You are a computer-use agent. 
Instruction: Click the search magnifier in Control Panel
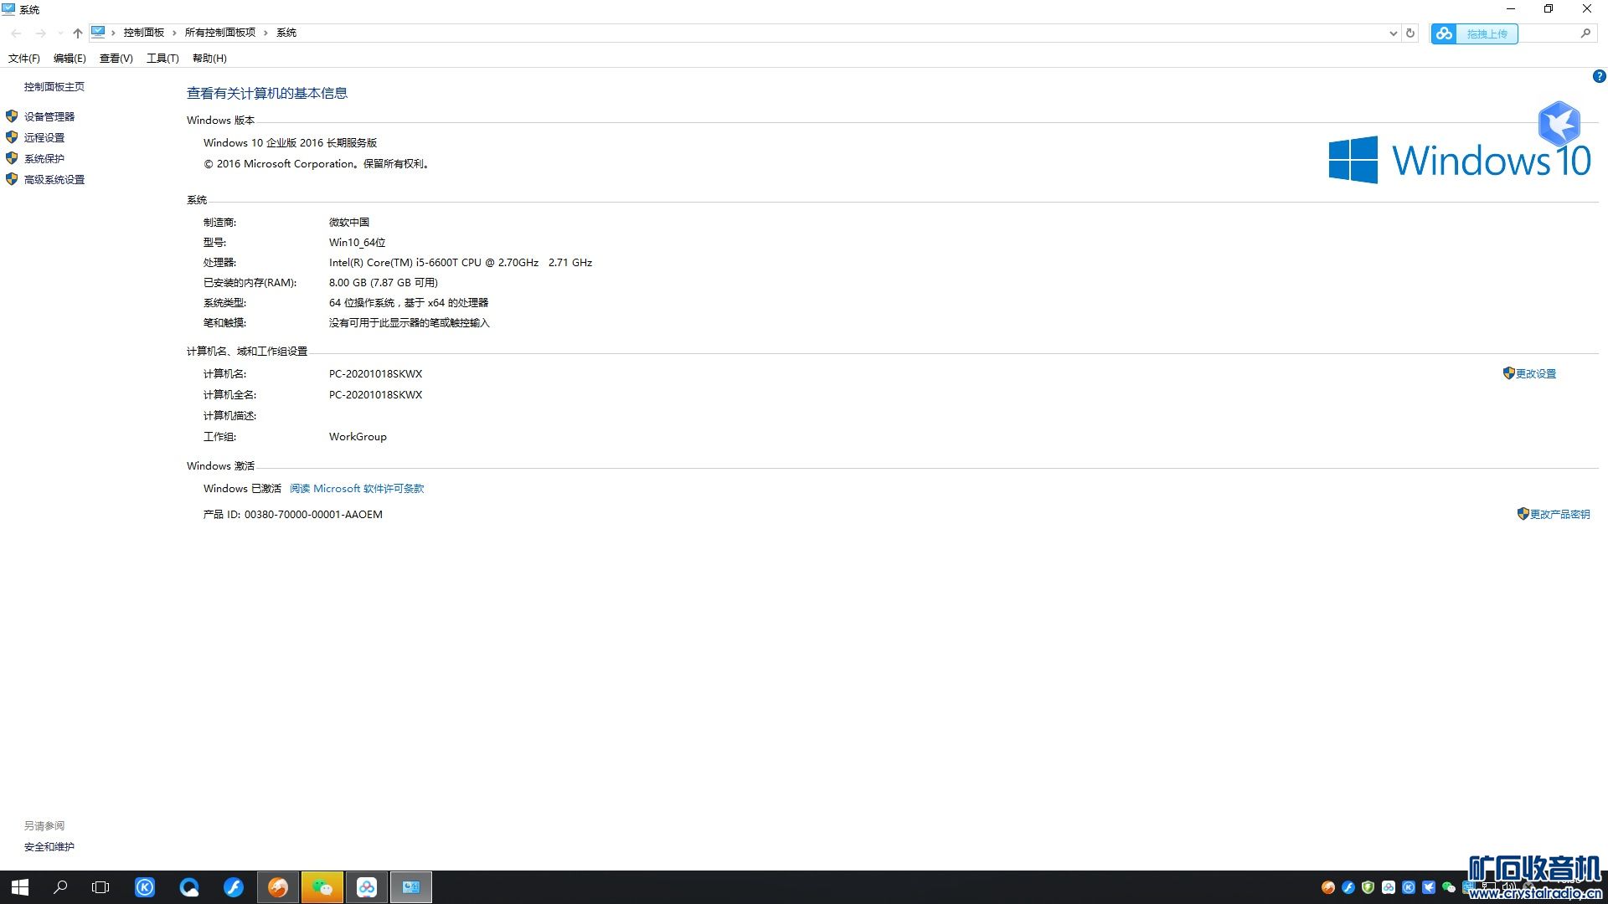pyautogui.click(x=1585, y=33)
